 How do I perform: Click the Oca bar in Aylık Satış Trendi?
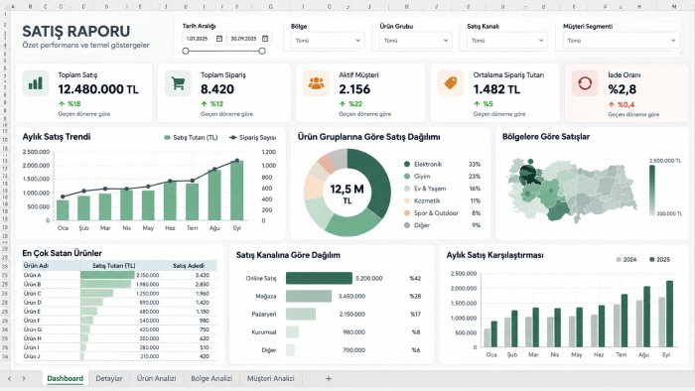pyautogui.click(x=63, y=210)
